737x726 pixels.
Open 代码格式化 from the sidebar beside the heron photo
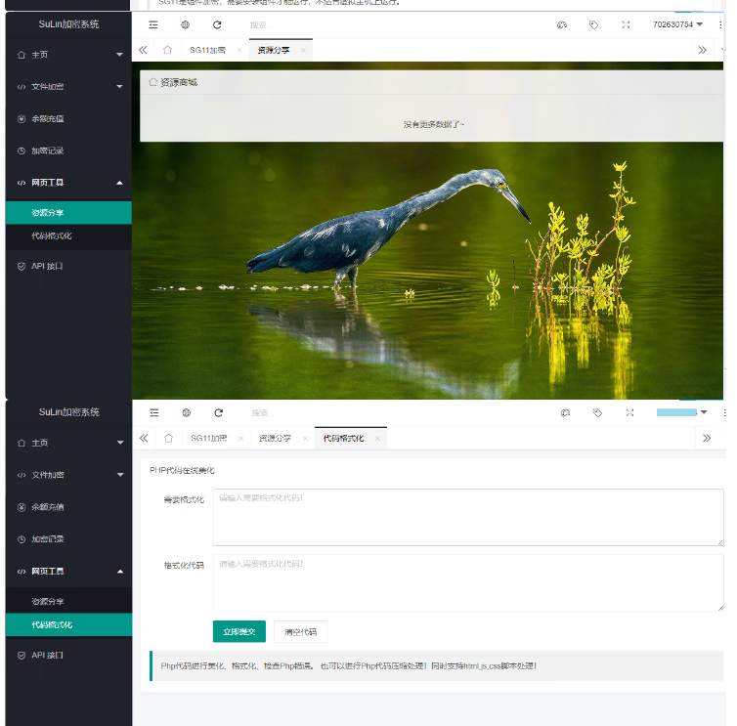52,235
